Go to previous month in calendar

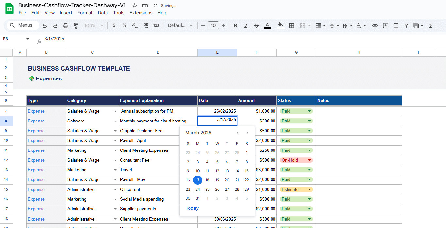pyautogui.click(x=238, y=133)
